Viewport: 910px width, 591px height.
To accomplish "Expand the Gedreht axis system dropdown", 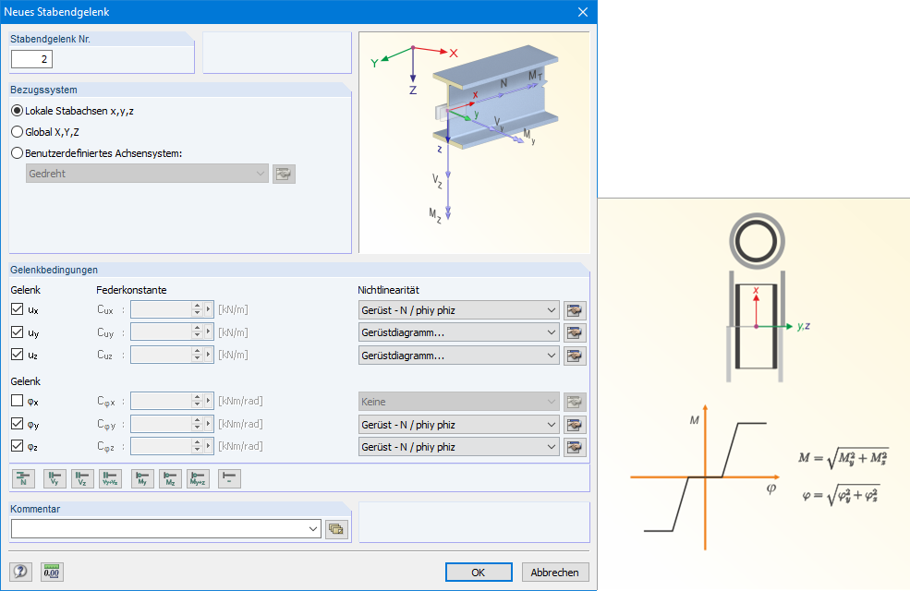I will coord(147,174).
